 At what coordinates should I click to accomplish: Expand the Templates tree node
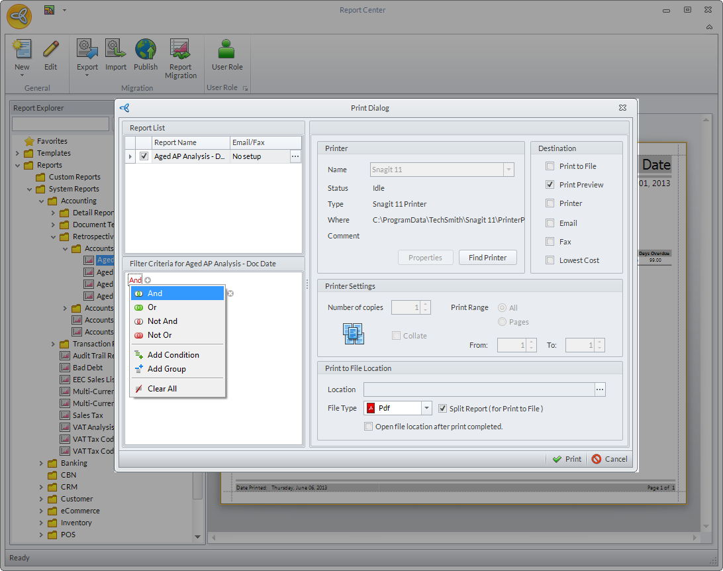point(17,153)
